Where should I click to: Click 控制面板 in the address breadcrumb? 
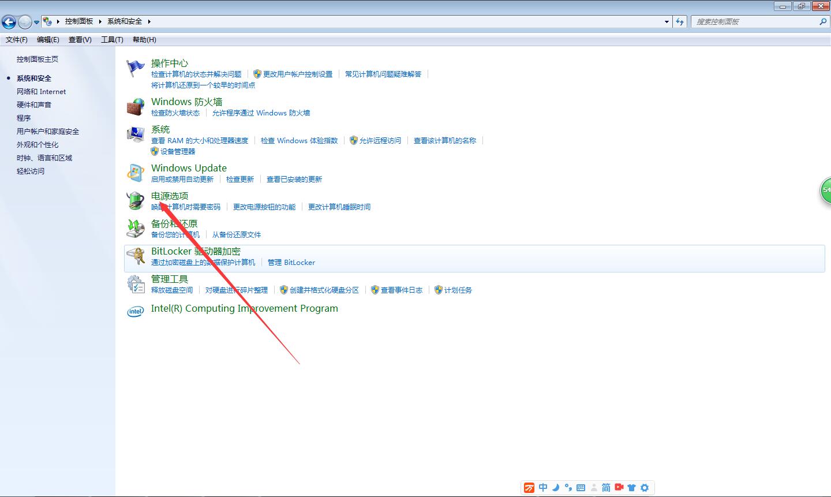click(x=79, y=21)
